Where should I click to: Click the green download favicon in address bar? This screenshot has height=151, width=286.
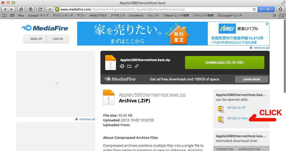(x=57, y=9)
